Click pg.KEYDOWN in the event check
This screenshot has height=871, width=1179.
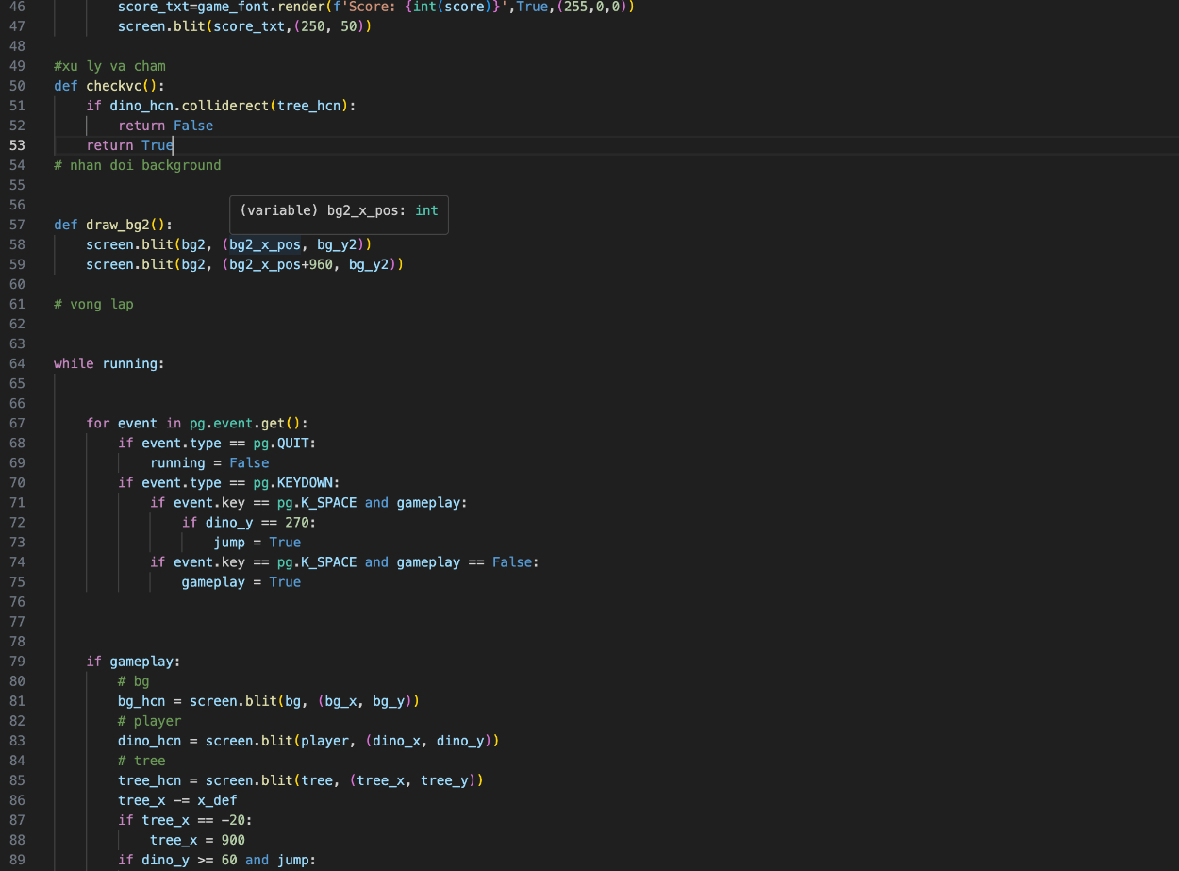tap(295, 482)
